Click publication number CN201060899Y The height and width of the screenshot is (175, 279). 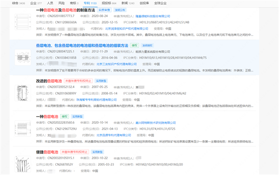pyautogui.click(x=66, y=93)
